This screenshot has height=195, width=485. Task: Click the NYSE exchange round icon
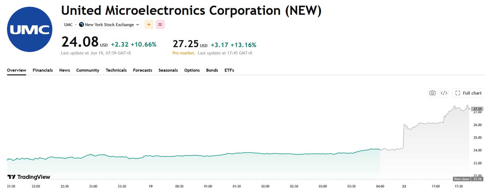point(81,25)
